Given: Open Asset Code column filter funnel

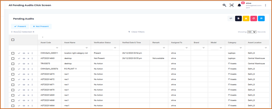Looking at the screenshot, I should tap(57, 48).
